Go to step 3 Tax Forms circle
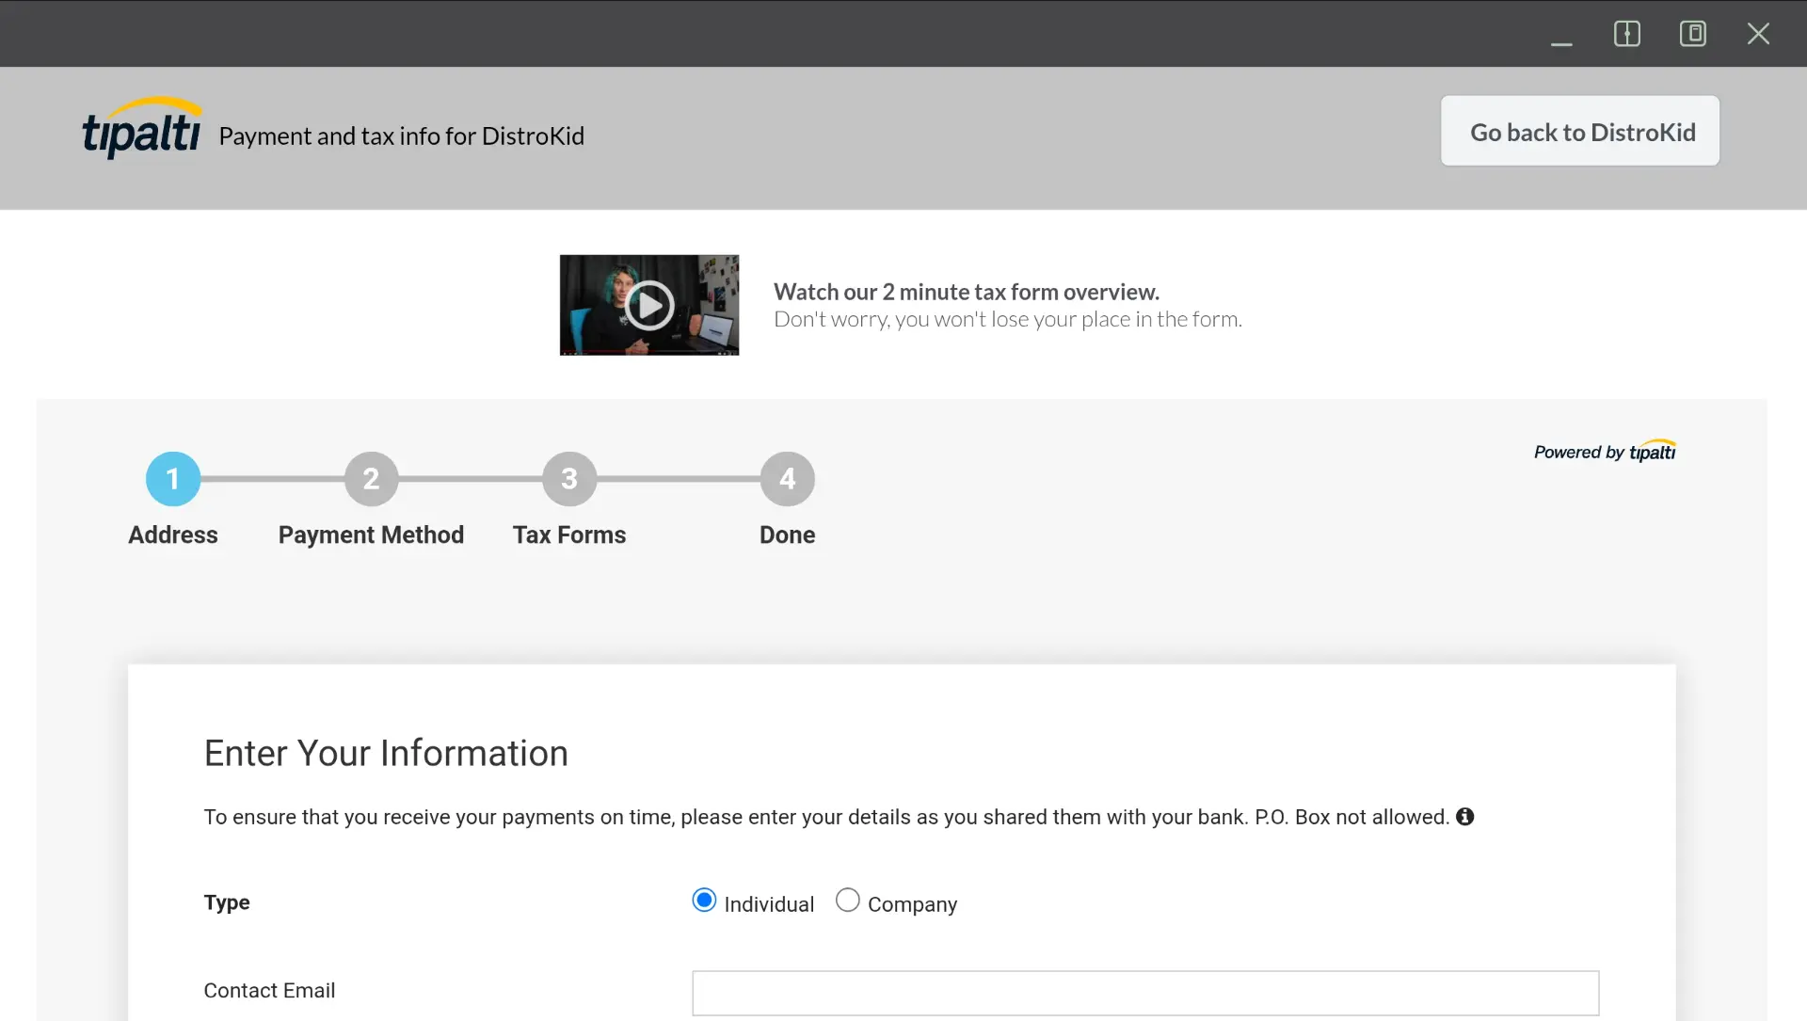The image size is (1807, 1021). coord(569,479)
